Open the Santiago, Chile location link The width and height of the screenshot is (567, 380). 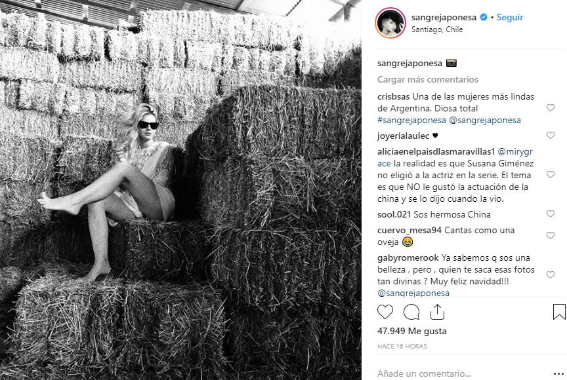point(437,29)
